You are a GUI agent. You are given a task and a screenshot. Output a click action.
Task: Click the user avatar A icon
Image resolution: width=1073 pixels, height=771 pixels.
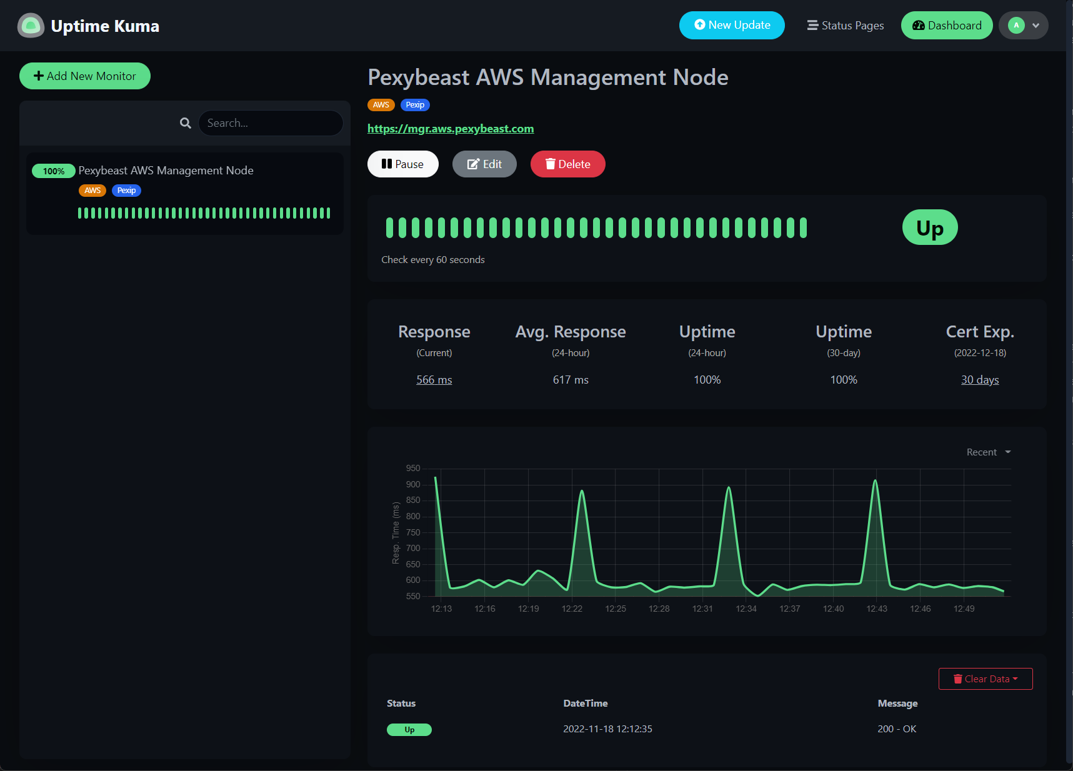1016,26
